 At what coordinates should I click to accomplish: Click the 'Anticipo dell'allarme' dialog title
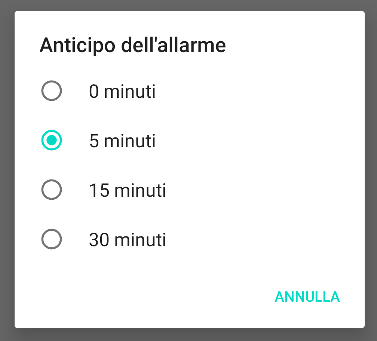pos(133,45)
